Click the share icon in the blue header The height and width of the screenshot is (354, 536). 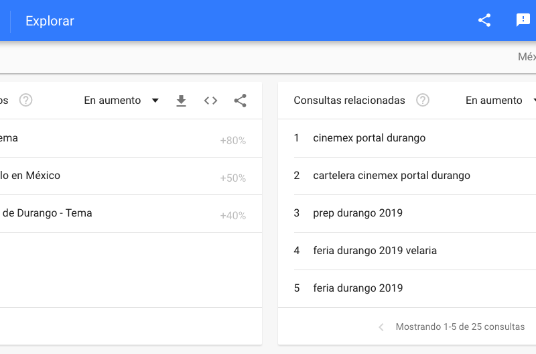click(484, 20)
